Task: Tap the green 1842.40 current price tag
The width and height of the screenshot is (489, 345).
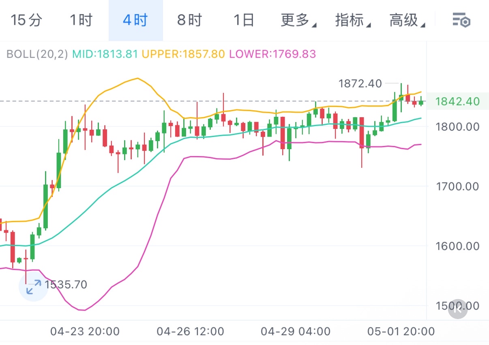Action: coord(457,101)
